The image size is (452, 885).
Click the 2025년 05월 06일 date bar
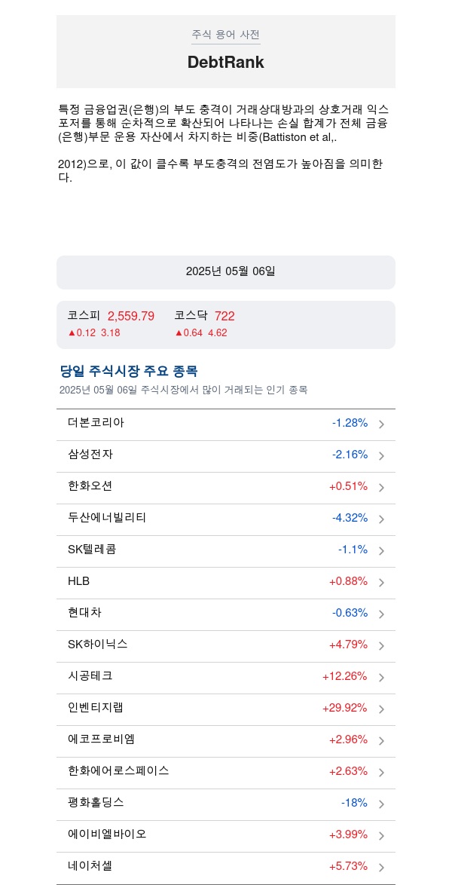pos(226,272)
